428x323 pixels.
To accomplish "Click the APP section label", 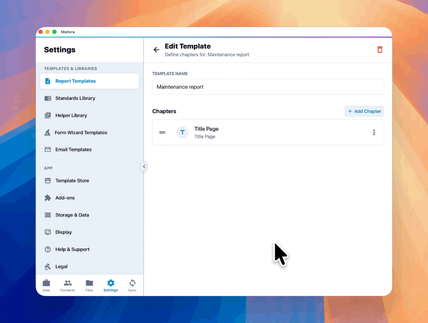I will click(48, 168).
